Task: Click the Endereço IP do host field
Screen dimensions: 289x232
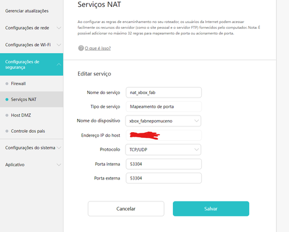Action: click(164, 135)
